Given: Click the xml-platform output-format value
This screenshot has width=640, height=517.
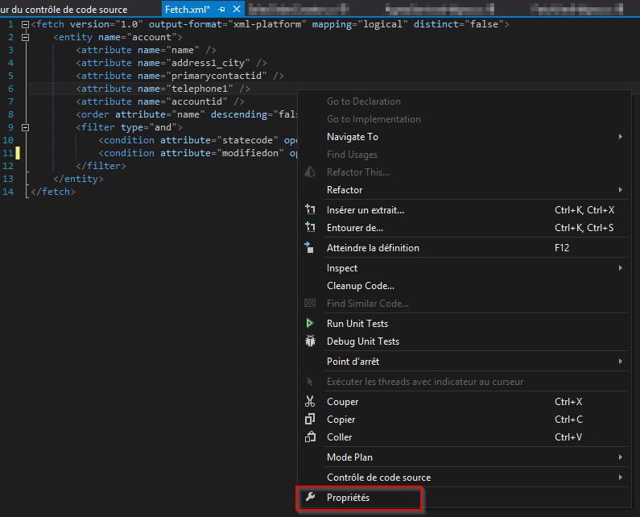Looking at the screenshot, I should (x=267, y=24).
